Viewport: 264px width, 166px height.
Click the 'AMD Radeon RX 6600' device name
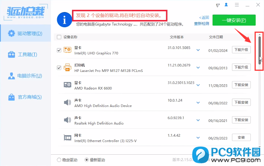[x=93, y=88]
